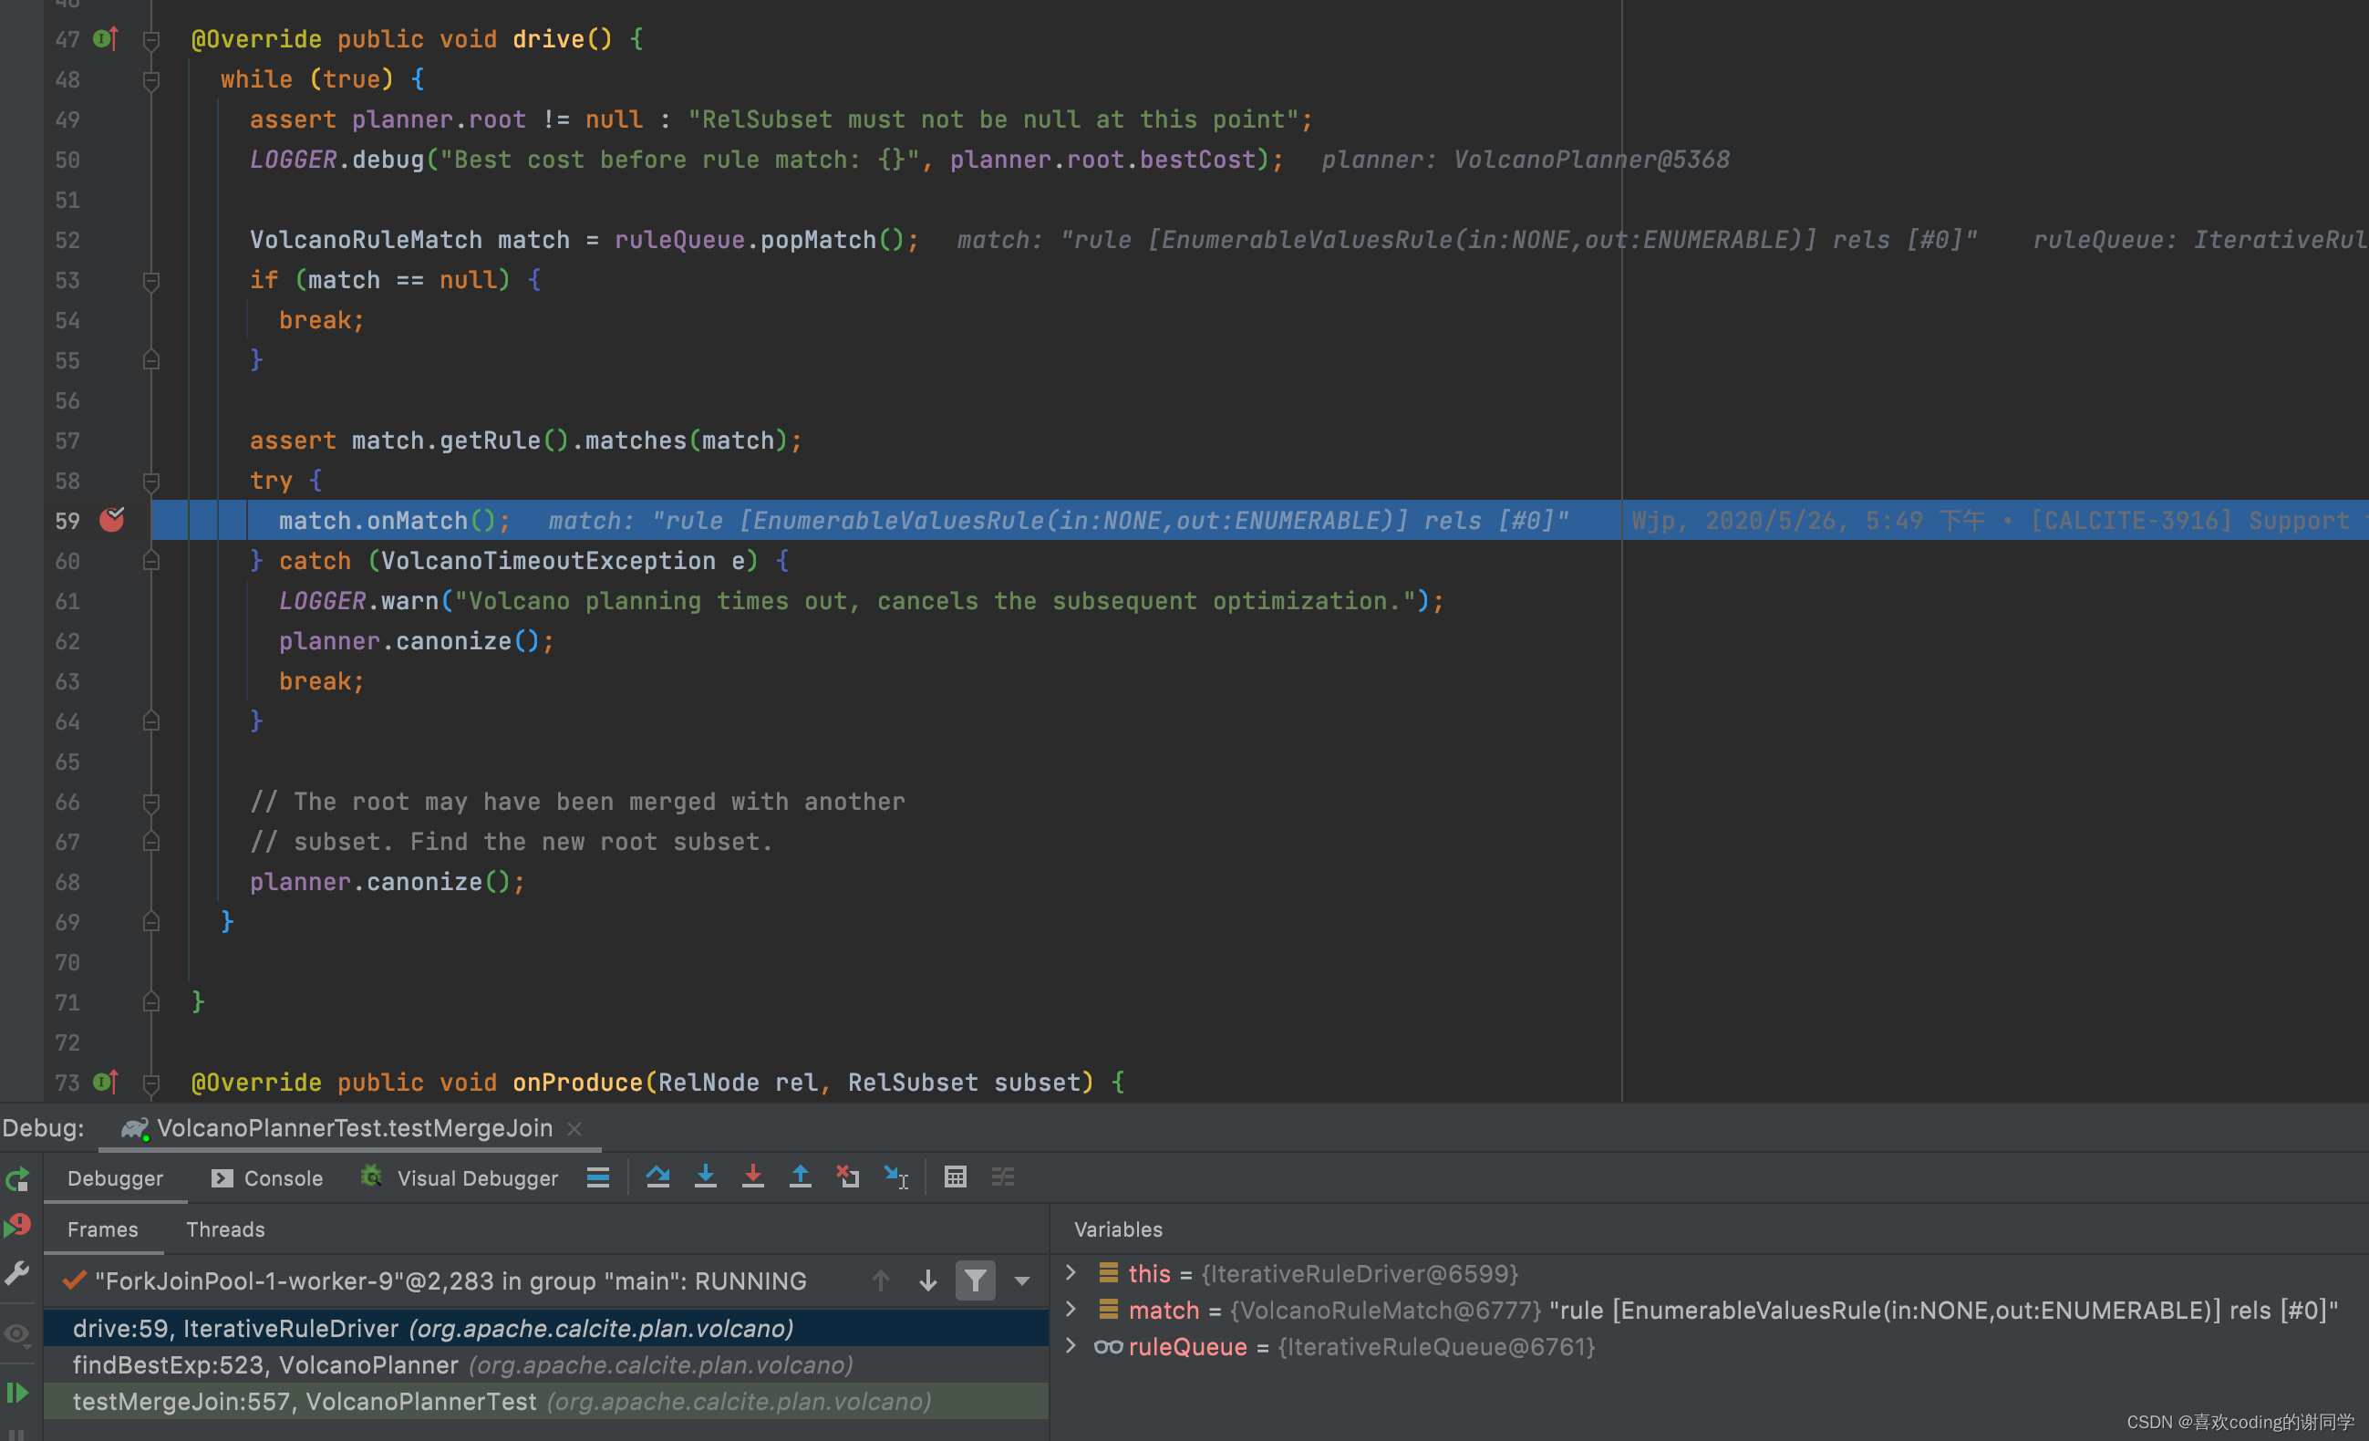Screen dimensions: 2369x1441
Task: Click the Step Over debugger icon
Action: point(657,1177)
